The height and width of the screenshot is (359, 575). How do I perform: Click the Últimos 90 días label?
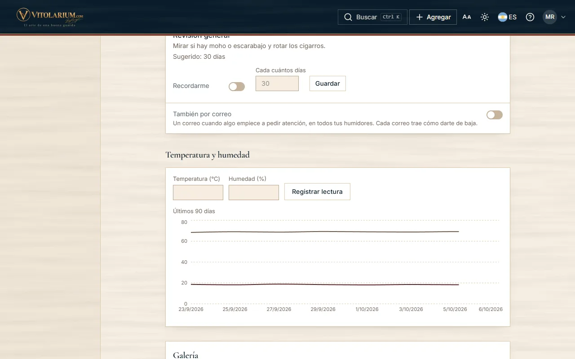[x=194, y=211]
